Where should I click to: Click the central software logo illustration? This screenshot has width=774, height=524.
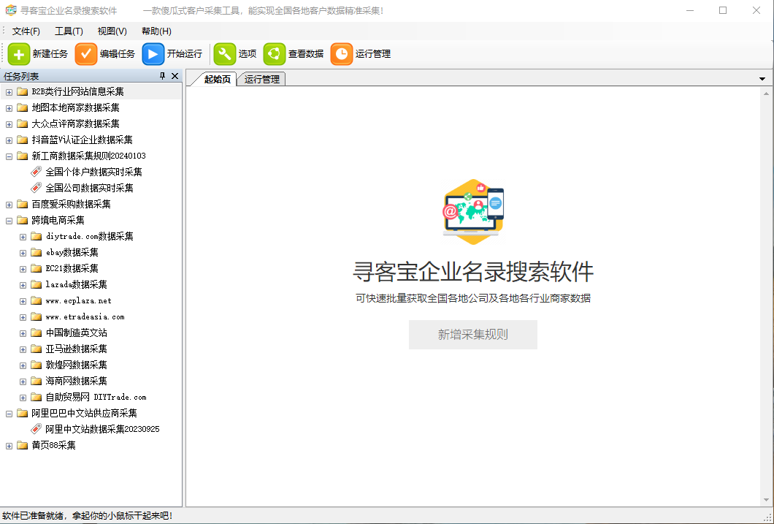pyautogui.click(x=473, y=212)
